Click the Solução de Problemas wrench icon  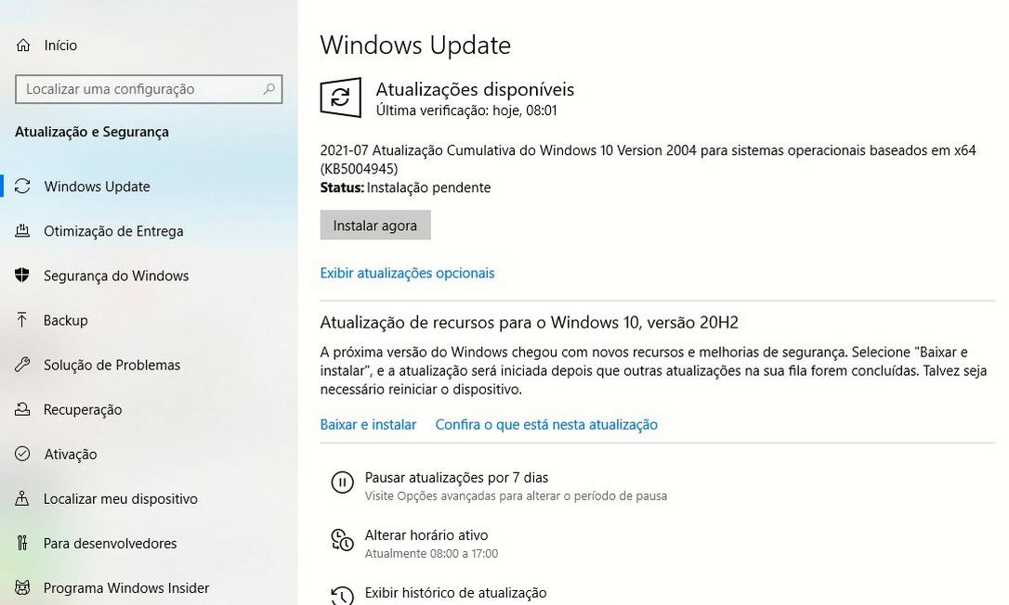[x=22, y=365]
